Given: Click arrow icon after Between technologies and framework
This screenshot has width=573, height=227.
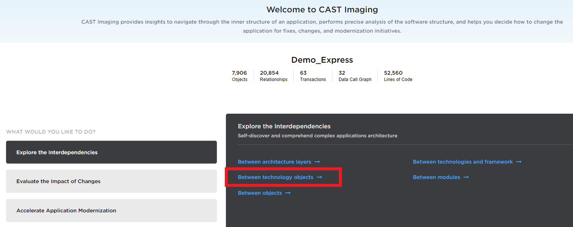Looking at the screenshot, I should (519, 162).
